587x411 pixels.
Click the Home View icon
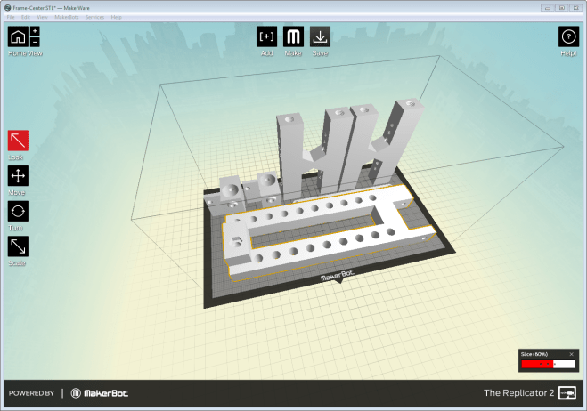(x=18, y=36)
